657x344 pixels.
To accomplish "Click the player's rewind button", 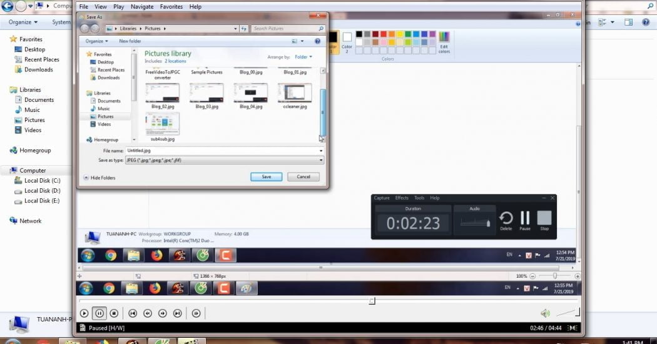I will [148, 313].
